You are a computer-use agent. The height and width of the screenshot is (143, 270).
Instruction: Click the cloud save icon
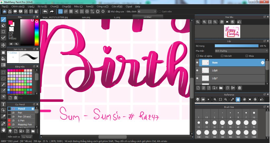click(x=4, y=12)
